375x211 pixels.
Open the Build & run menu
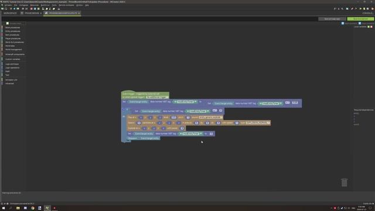[45, 5]
